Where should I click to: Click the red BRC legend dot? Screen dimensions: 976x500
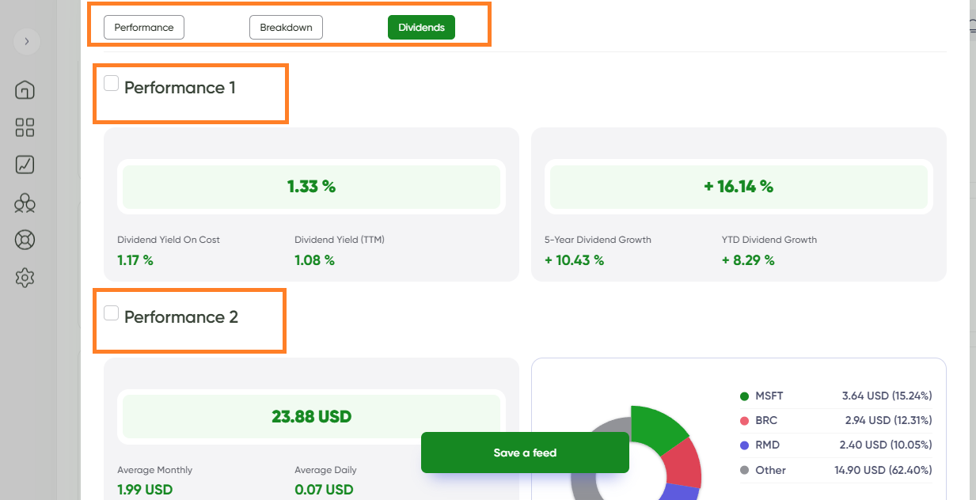pos(744,420)
